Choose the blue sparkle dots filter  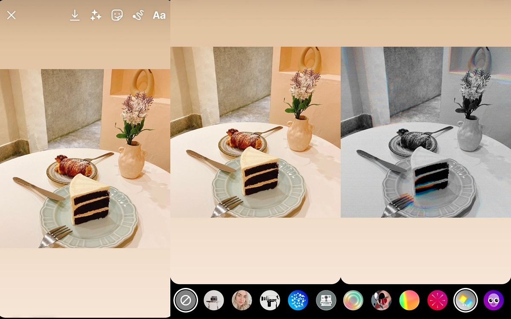pyautogui.click(x=298, y=300)
